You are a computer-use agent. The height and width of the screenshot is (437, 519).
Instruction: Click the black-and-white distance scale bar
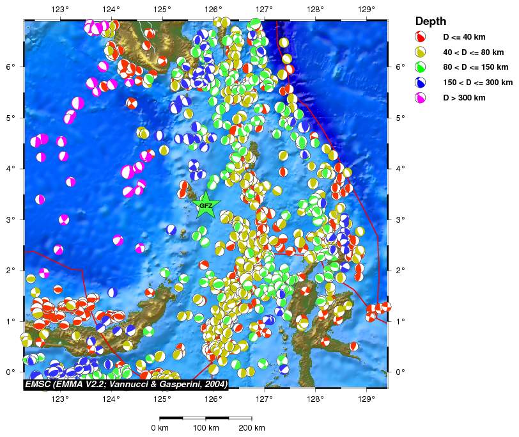(x=206, y=418)
